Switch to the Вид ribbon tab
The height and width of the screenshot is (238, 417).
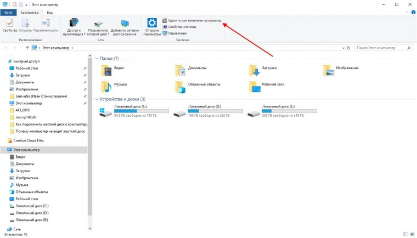pyautogui.click(x=49, y=12)
